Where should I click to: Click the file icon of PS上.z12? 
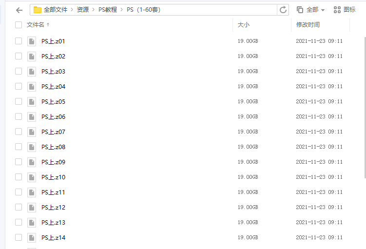click(x=32, y=208)
